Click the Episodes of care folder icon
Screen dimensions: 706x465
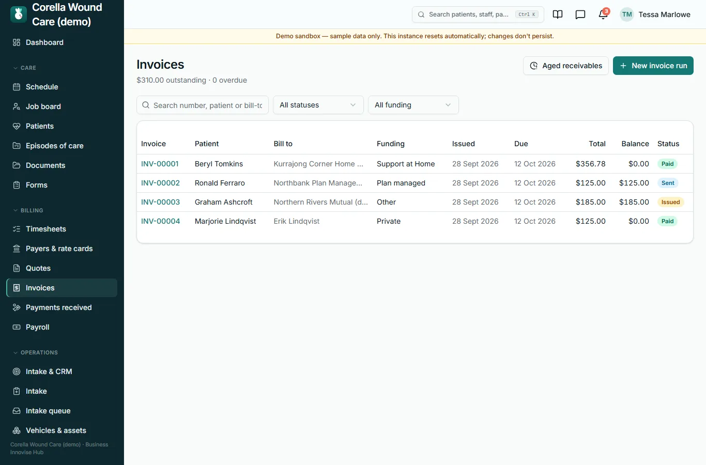pos(17,146)
